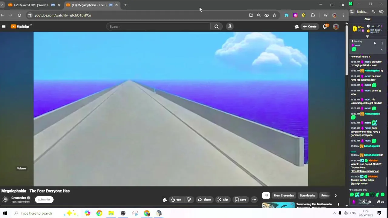Click the Create button
This screenshot has height=218, width=388.
tap(309, 27)
